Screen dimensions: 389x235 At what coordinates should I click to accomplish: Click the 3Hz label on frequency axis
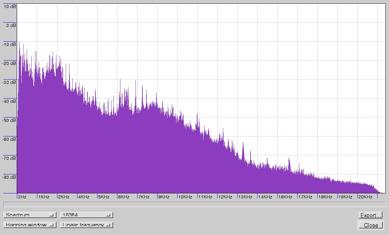pos(22,197)
